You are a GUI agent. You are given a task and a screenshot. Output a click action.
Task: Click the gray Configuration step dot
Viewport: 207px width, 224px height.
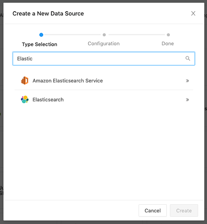coord(104,35)
